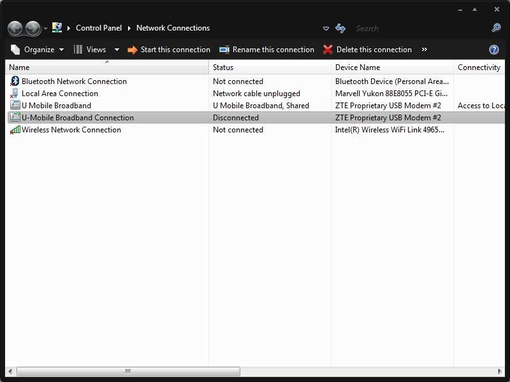Select the Local Area Connection icon
510x382 pixels.
[15, 94]
